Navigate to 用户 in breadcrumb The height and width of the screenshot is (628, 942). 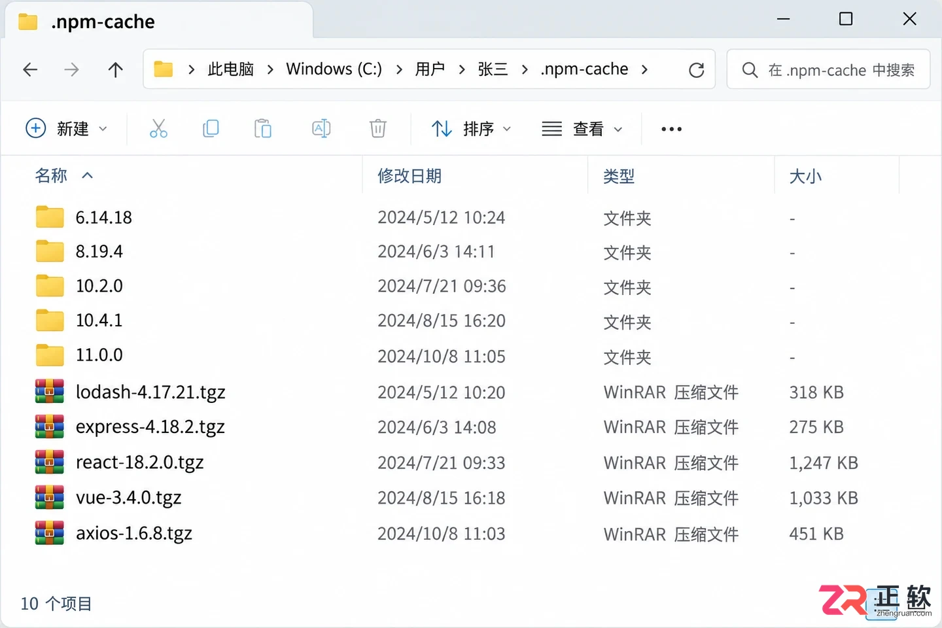point(430,69)
